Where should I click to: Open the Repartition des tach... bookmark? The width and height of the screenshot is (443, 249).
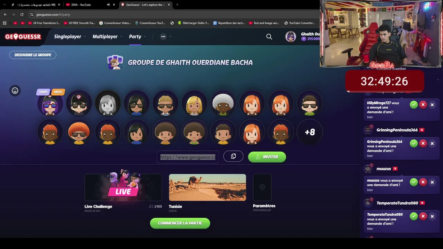(x=229, y=23)
